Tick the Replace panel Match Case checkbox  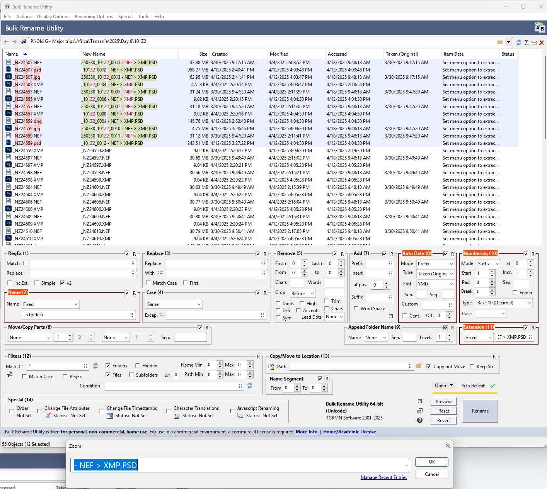pos(148,283)
